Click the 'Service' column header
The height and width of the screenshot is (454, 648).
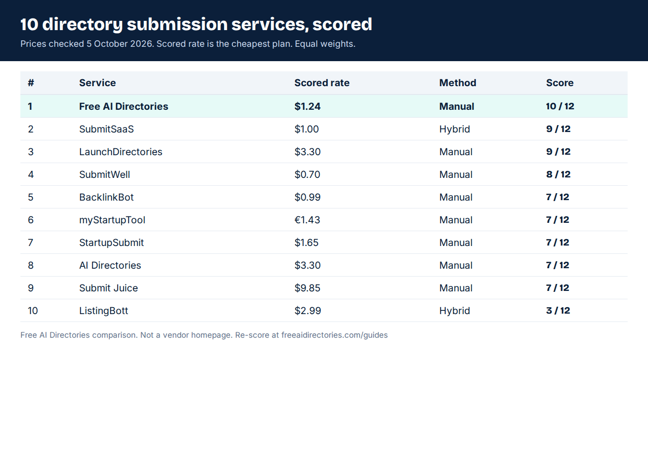point(98,83)
